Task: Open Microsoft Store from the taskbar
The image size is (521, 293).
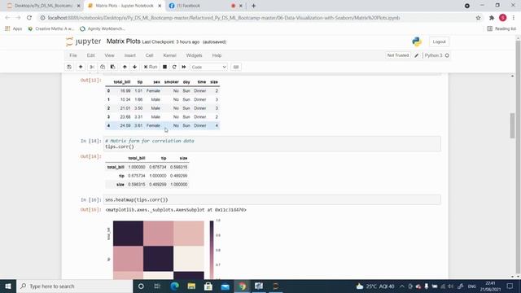Action: coord(208,286)
